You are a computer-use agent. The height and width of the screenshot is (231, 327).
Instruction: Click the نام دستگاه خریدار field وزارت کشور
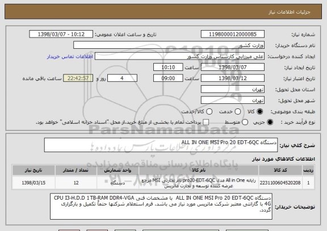[x=169, y=45]
